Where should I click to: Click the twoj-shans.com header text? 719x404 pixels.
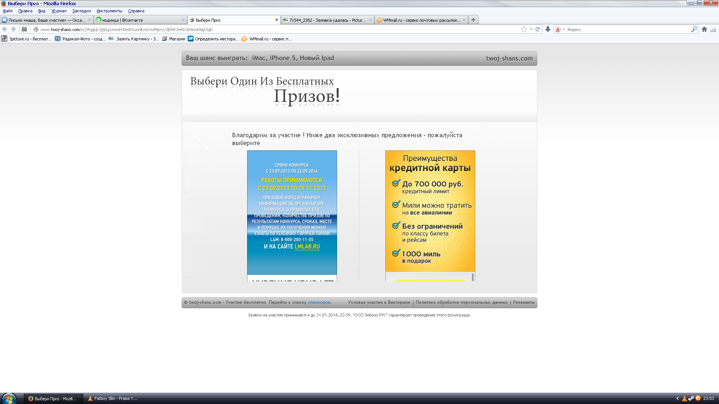click(x=509, y=58)
